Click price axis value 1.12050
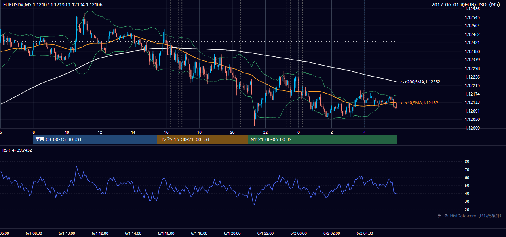 472,119
